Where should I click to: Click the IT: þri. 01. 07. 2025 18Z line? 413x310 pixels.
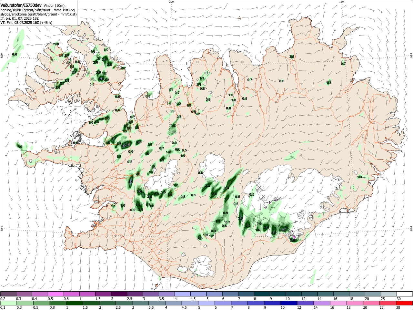coord(20,18)
